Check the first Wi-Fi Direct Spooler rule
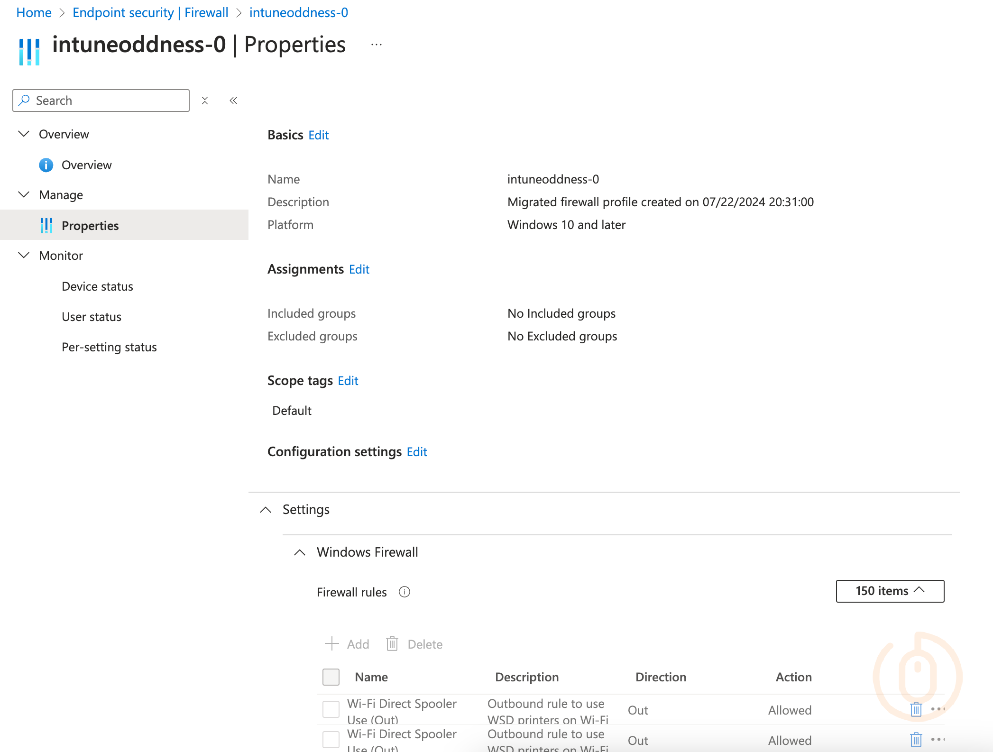 (331, 709)
